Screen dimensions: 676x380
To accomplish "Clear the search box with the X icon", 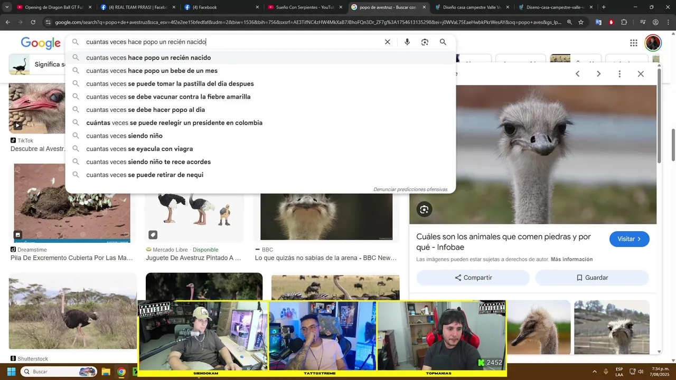I will coord(387,42).
